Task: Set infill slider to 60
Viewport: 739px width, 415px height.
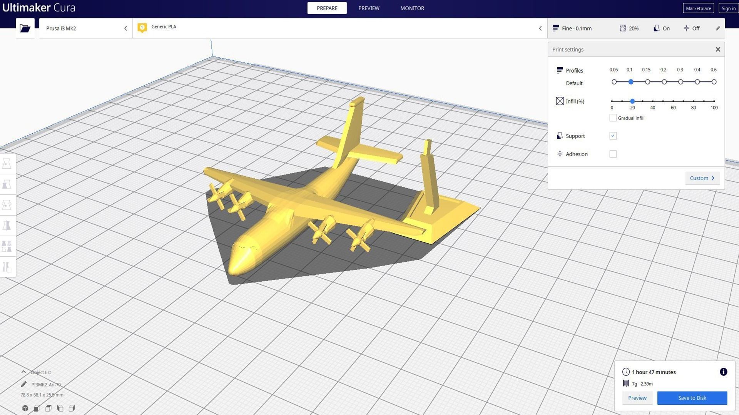Action: (673, 101)
